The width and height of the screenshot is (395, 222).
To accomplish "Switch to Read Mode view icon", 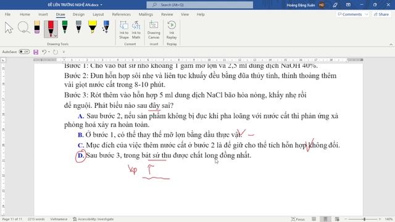I will (x=314, y=219).
